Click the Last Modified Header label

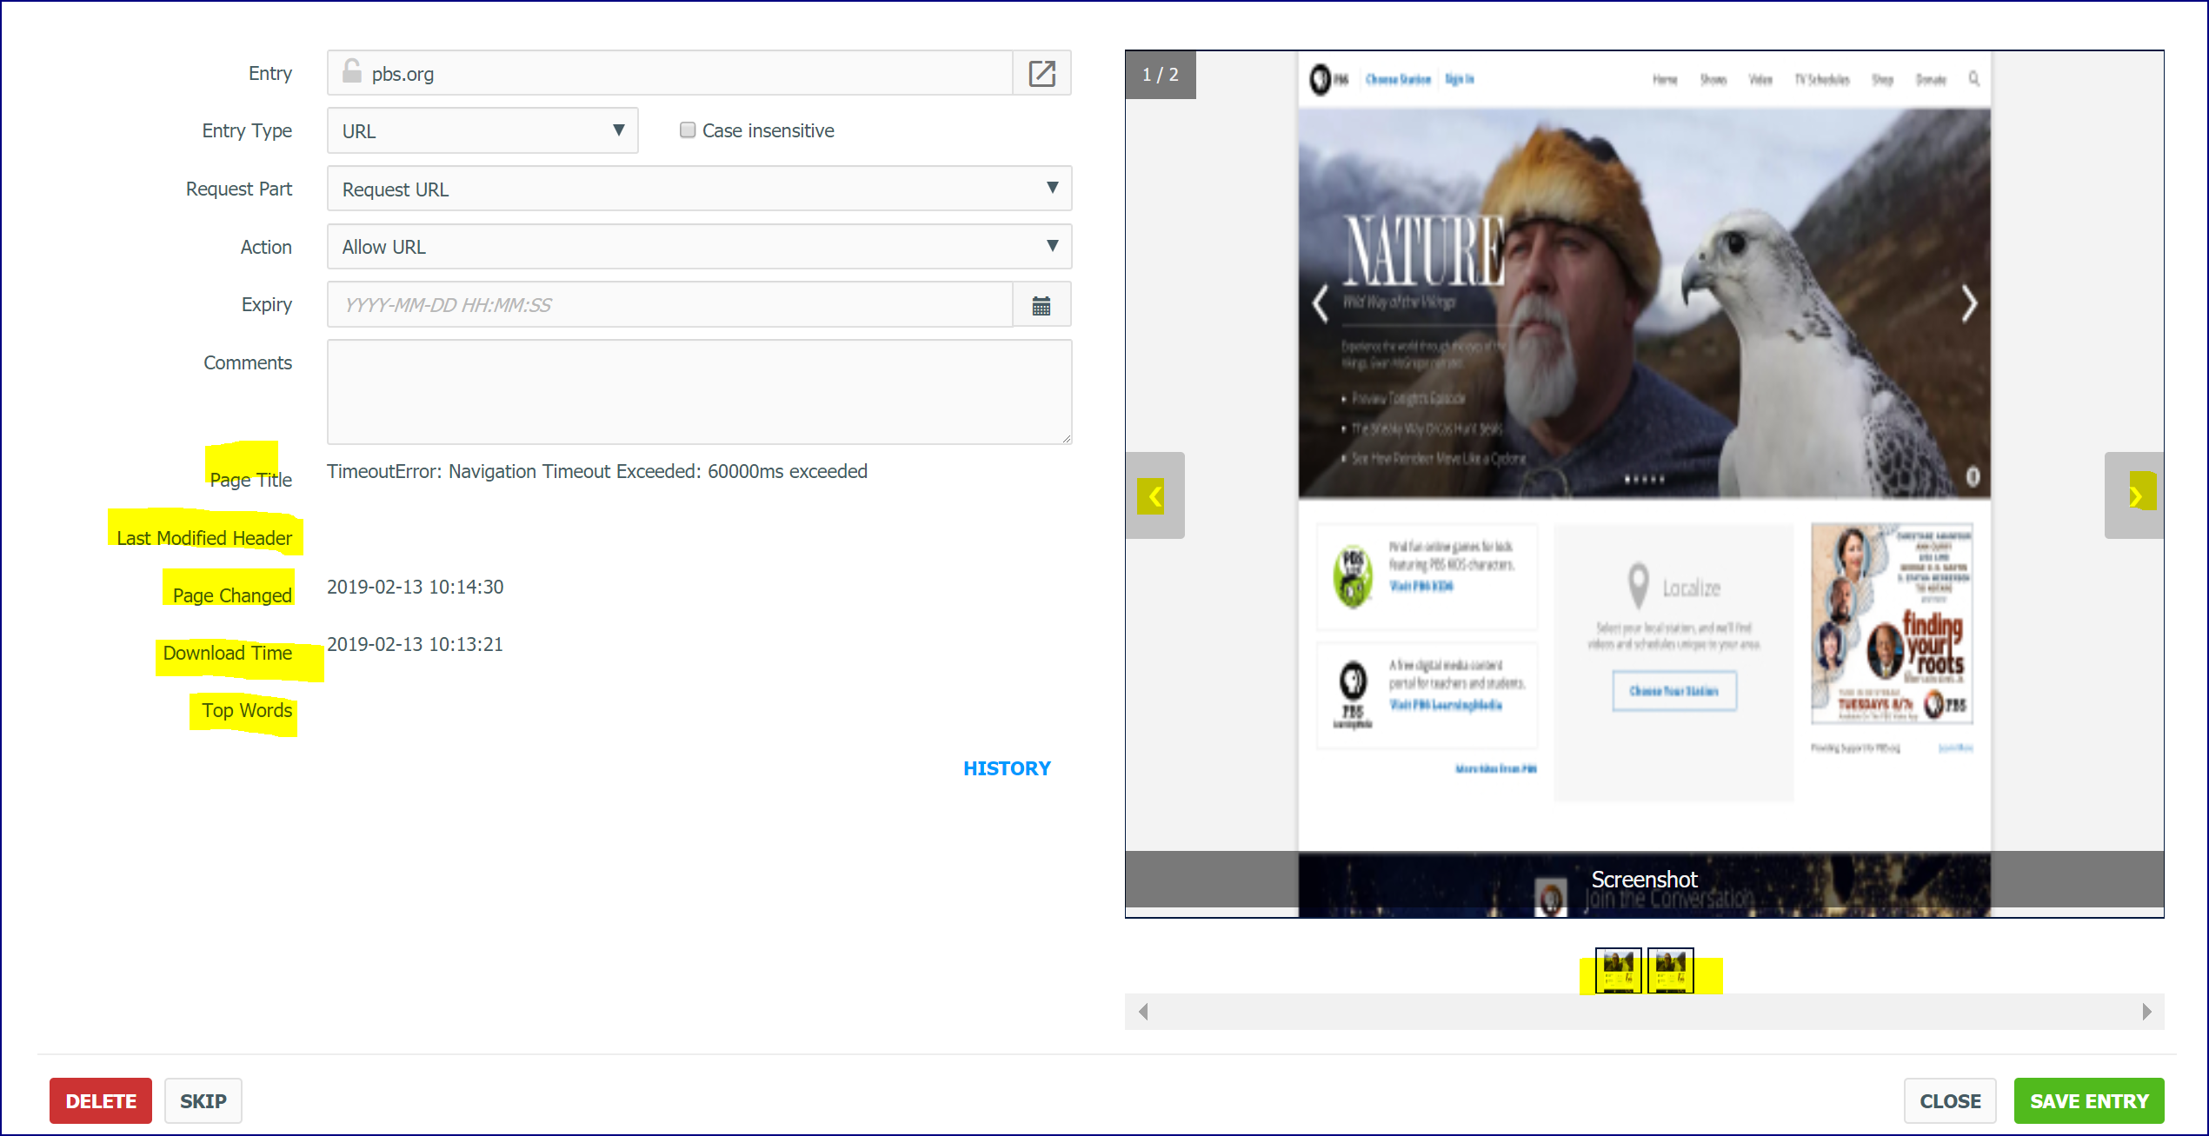(x=204, y=538)
